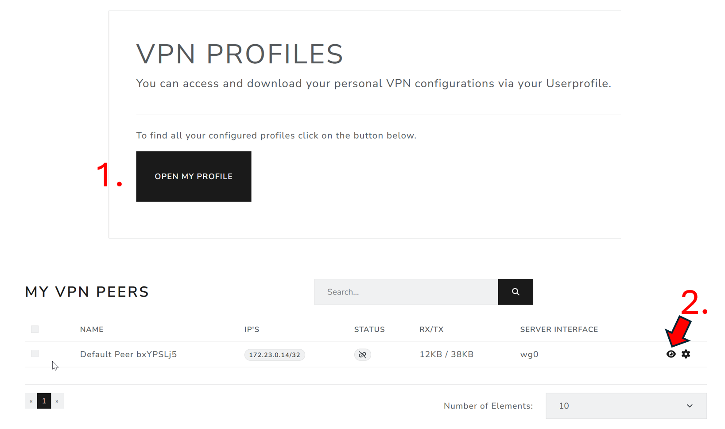Click the SERVER INTERFACE column header

pyautogui.click(x=558, y=329)
